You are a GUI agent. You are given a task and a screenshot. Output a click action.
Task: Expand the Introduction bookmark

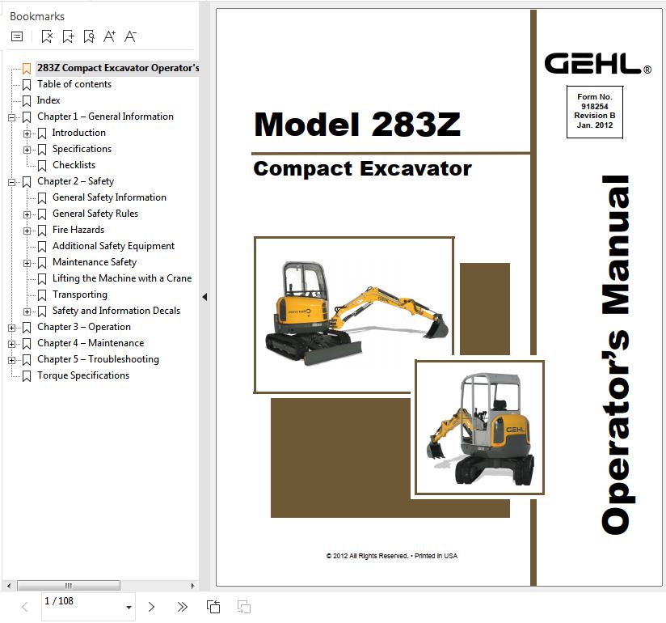point(27,133)
